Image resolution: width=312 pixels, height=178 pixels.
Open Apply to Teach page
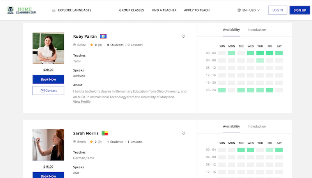pos(197,10)
